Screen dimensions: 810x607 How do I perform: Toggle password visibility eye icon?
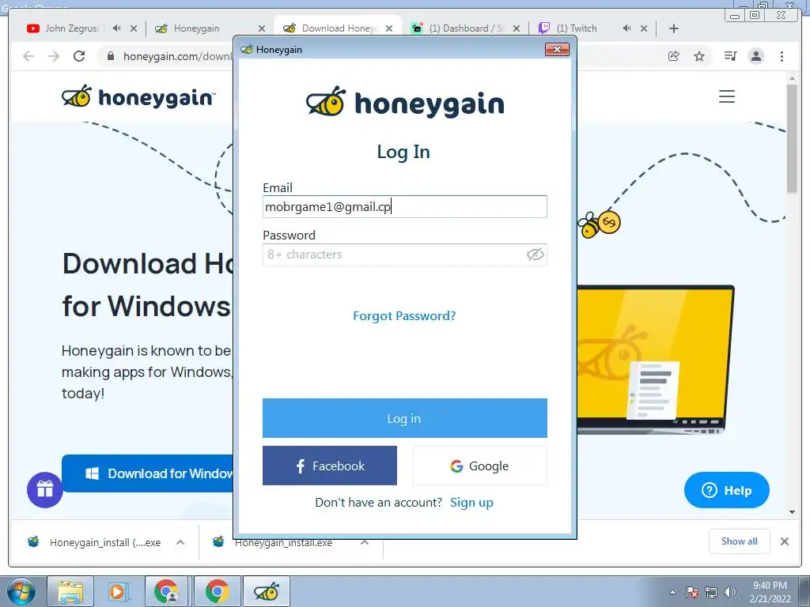536,254
